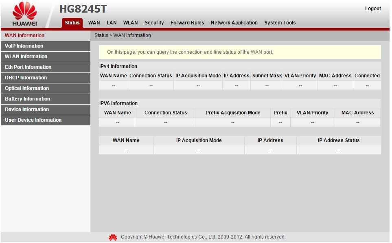Click the IPv4 Information section heading
Screen dimensions: 392x243
118,66
